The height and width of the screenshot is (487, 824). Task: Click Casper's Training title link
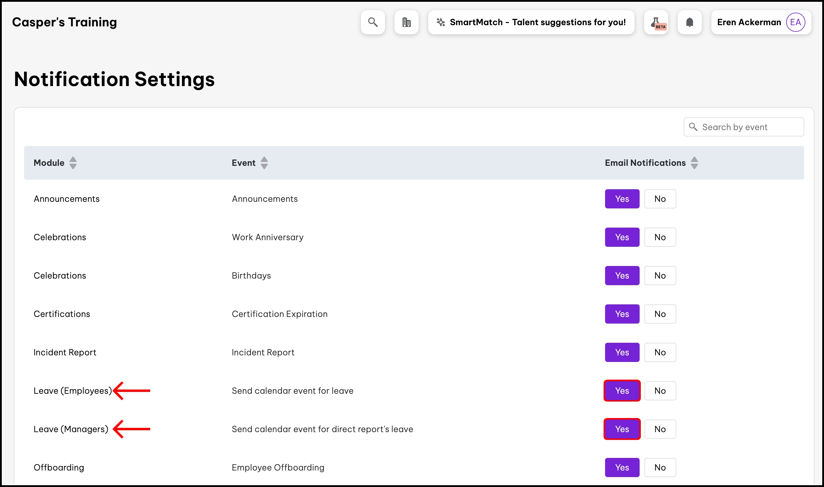click(64, 22)
